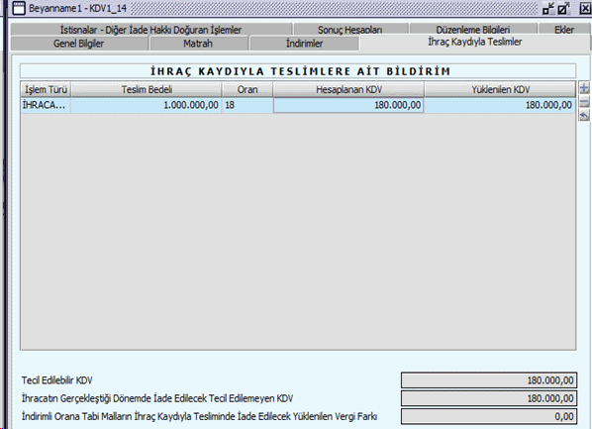The image size is (592, 429).
Task: Minimize the internal Beyanname1 window
Action: [x=548, y=8]
